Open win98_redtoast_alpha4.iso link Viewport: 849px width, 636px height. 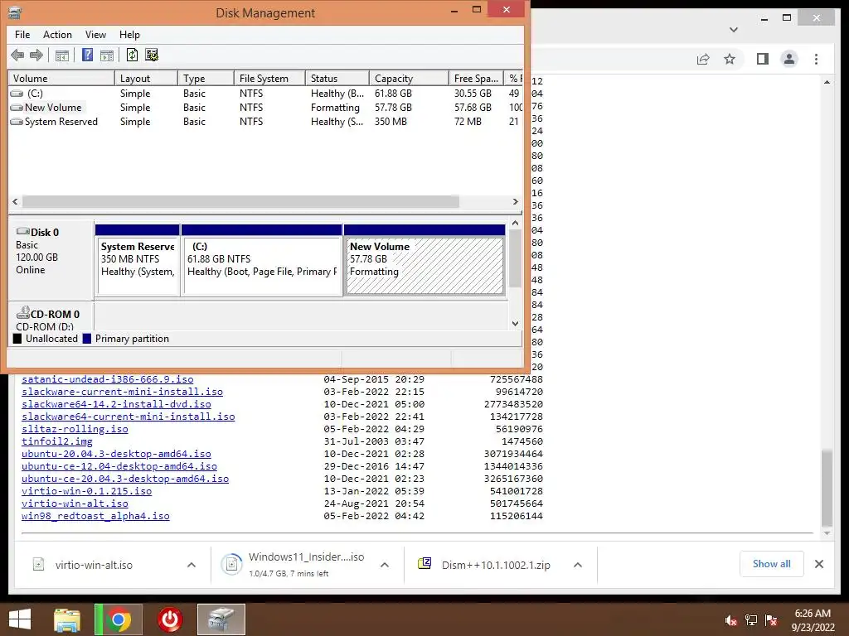point(95,516)
